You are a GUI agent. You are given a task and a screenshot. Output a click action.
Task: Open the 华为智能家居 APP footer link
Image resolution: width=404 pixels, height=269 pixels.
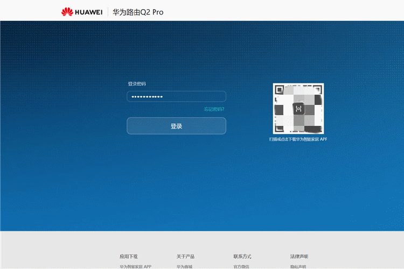click(135, 266)
